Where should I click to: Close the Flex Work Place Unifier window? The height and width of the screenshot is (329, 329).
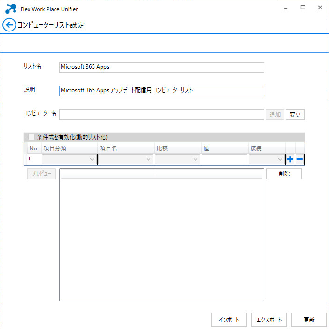(320, 8)
